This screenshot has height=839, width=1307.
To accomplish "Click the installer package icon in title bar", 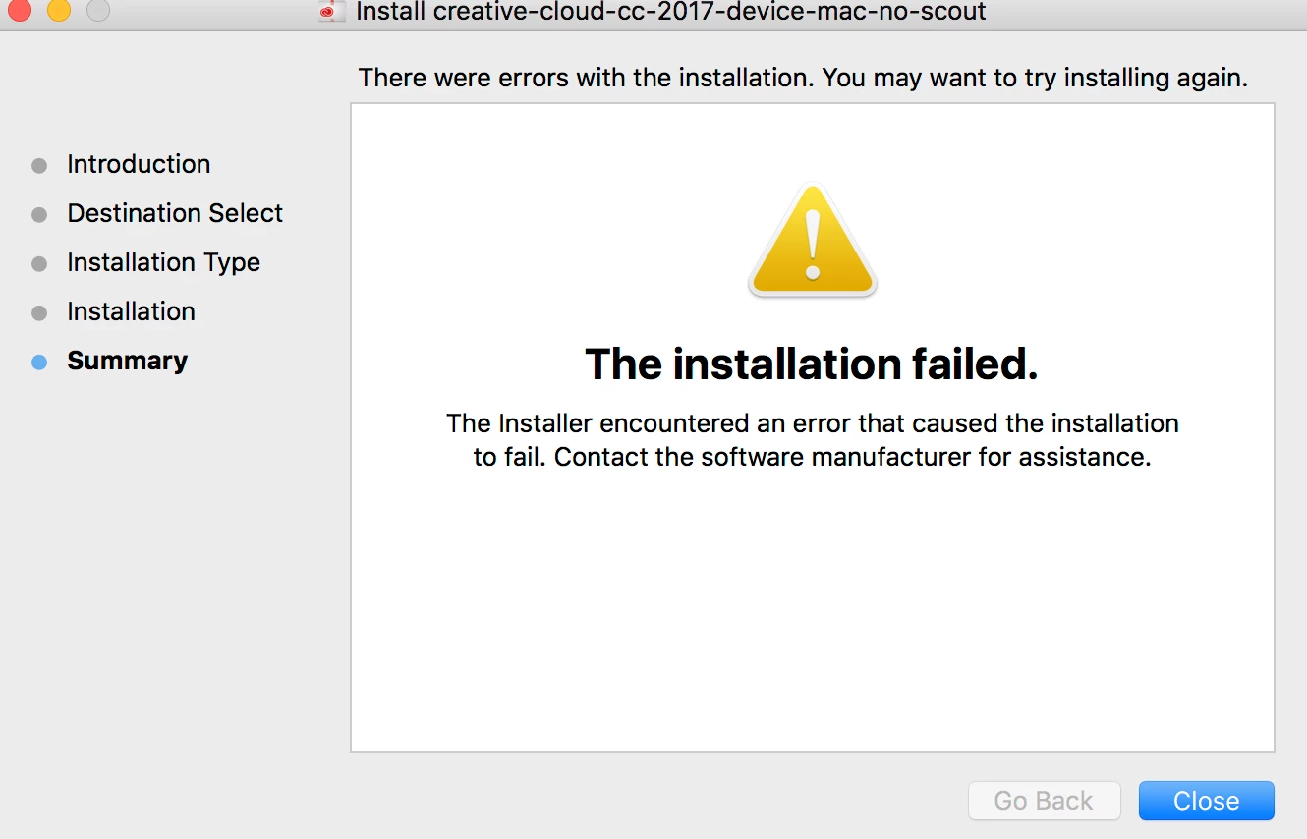I will pyautogui.click(x=333, y=12).
